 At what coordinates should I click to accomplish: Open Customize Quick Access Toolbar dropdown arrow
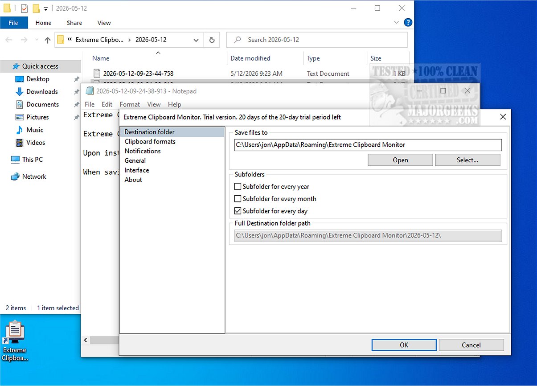pyautogui.click(x=45, y=8)
